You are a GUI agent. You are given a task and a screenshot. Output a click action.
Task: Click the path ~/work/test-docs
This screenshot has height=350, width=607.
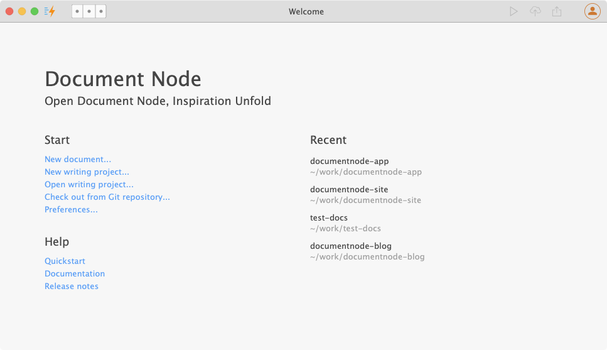pyautogui.click(x=345, y=229)
